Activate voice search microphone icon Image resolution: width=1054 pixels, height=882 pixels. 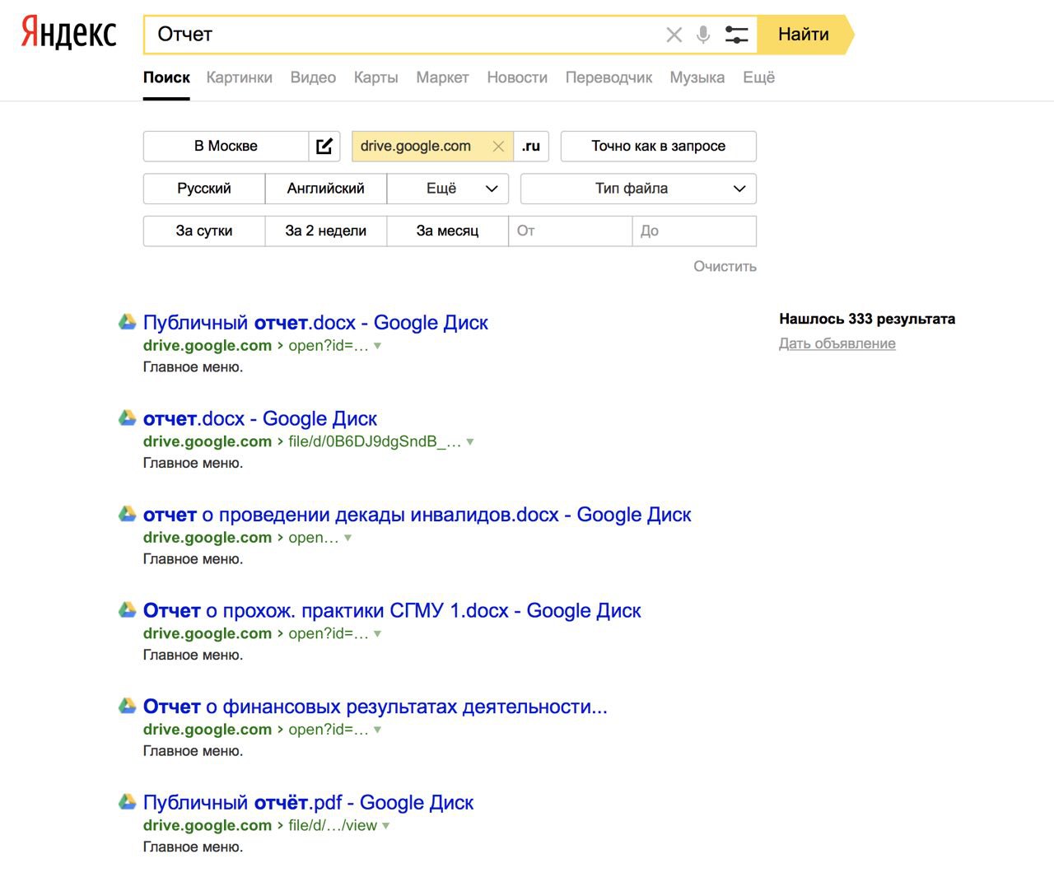click(x=702, y=35)
